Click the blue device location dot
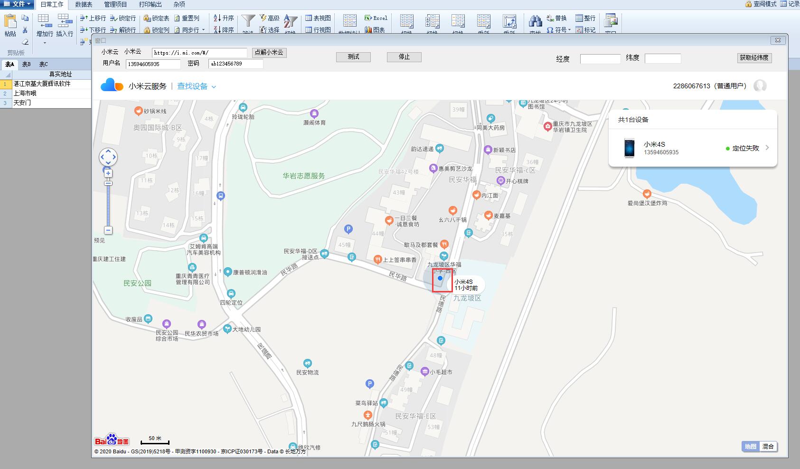Image resolution: width=800 pixels, height=469 pixels. (440, 278)
